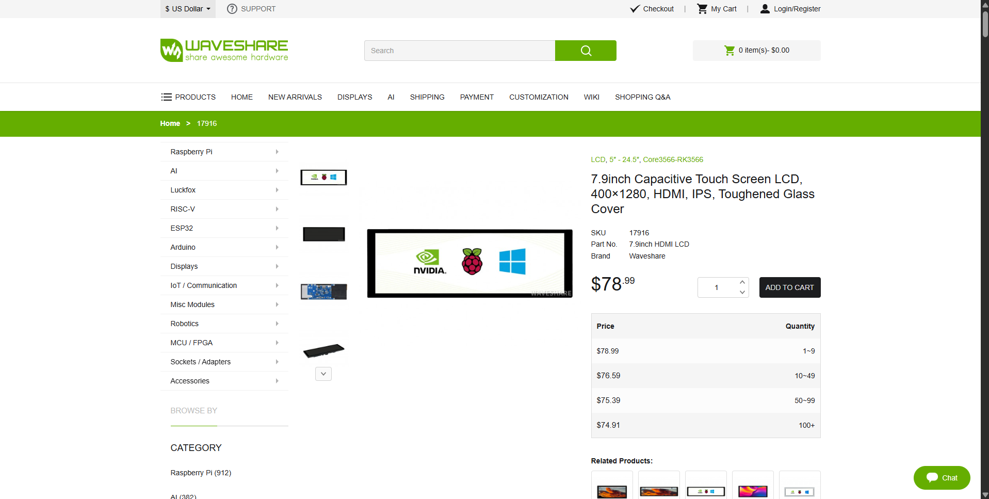
Task: Click the Checkout checkmark icon
Action: click(635, 9)
